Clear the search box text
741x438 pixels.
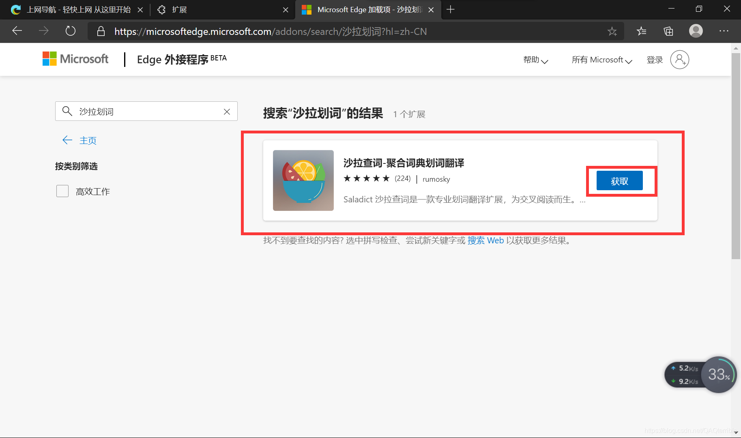227,112
